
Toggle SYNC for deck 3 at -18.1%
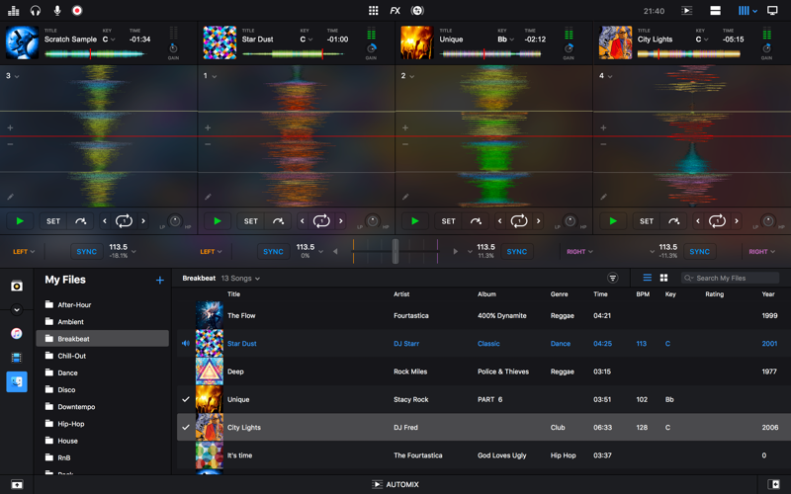pos(87,252)
